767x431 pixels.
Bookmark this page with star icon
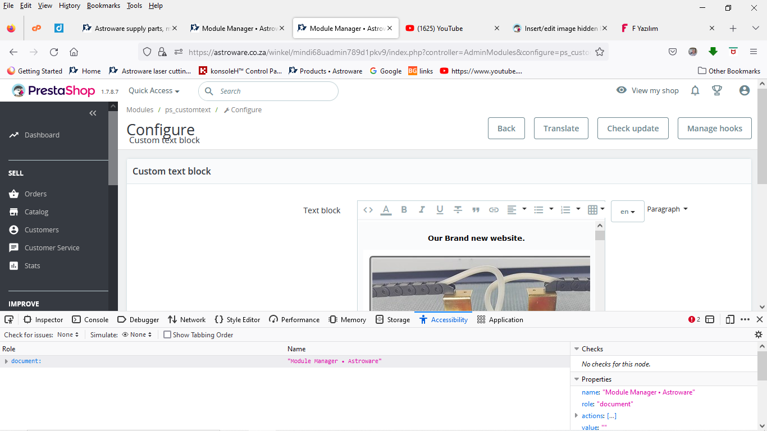pyautogui.click(x=600, y=52)
